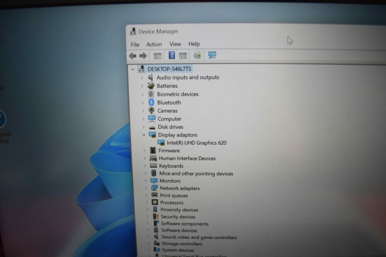Click the Computer monitor icon
Image resolution: width=386 pixels, height=257 pixels.
click(x=152, y=119)
